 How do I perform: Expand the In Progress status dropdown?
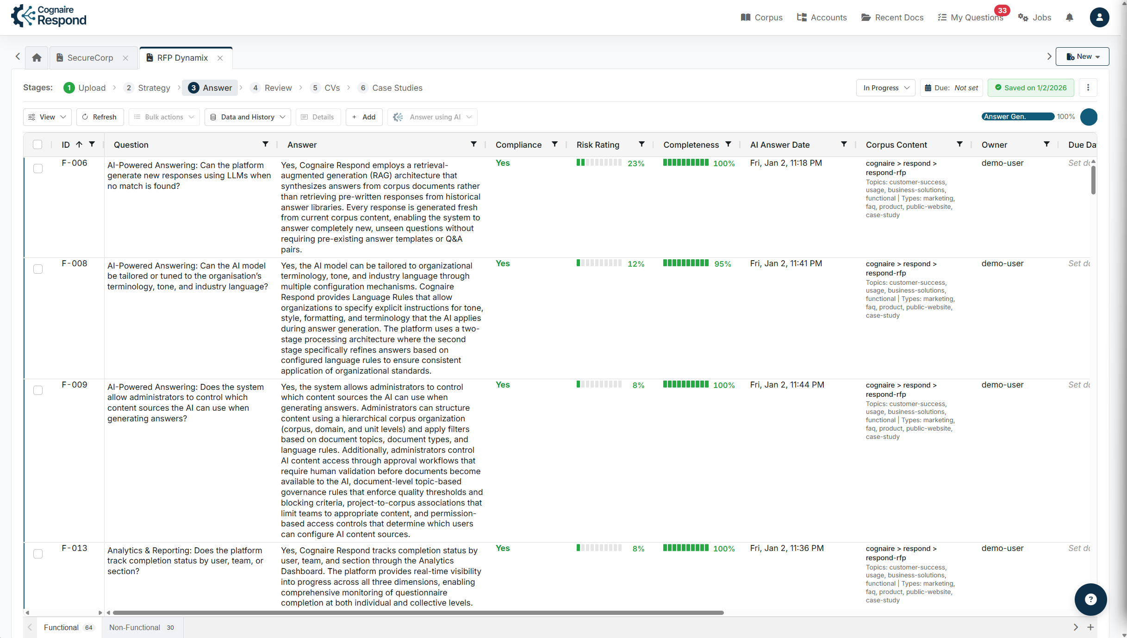tap(885, 88)
